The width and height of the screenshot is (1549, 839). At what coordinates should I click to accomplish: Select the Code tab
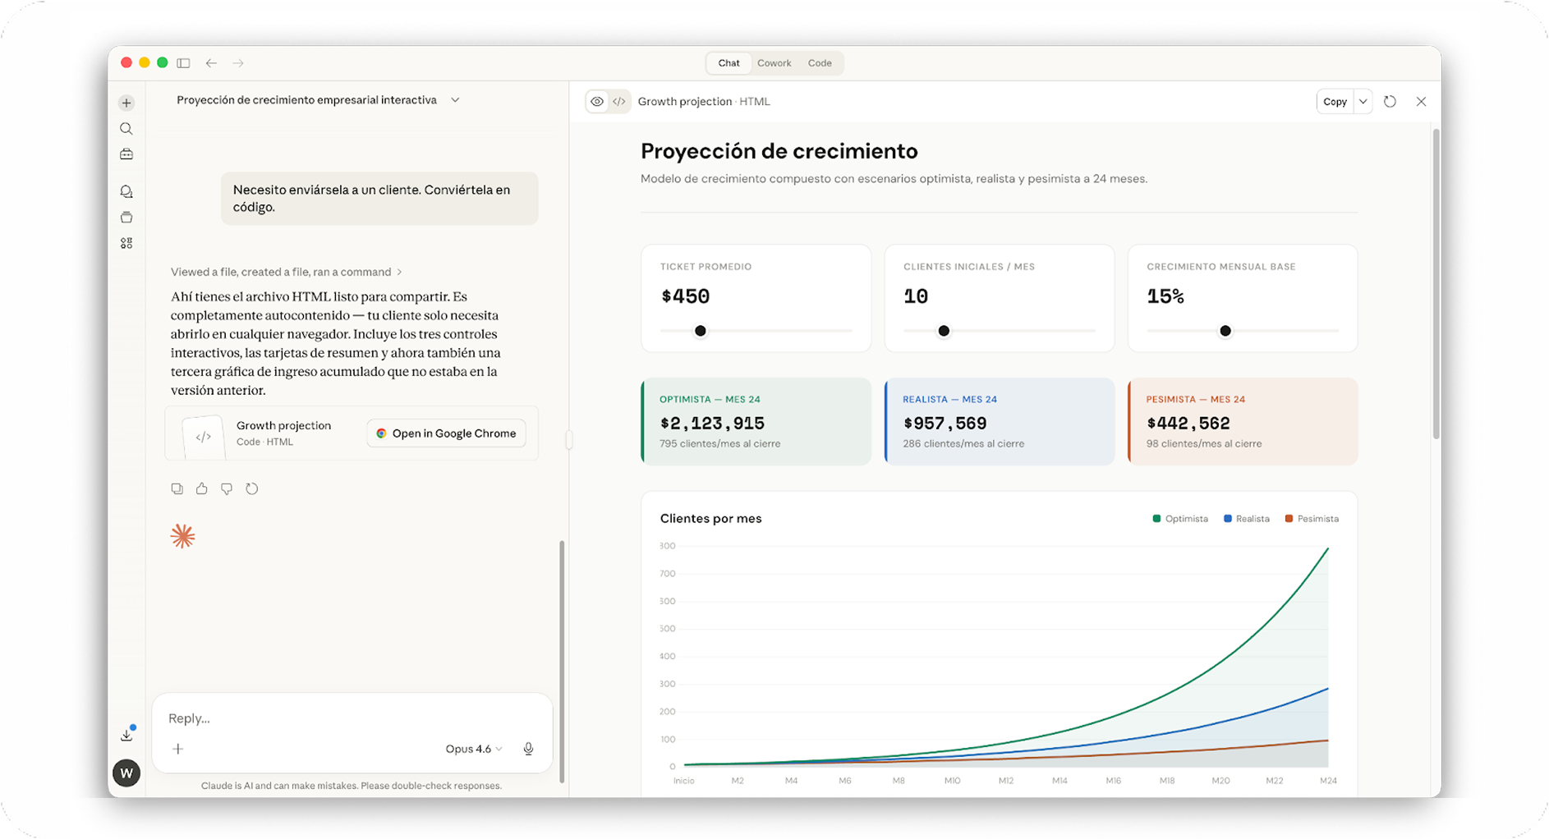tap(820, 63)
